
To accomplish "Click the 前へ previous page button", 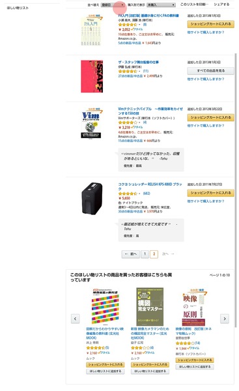I will click(x=131, y=254).
